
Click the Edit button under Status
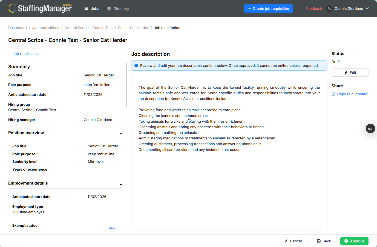point(350,73)
